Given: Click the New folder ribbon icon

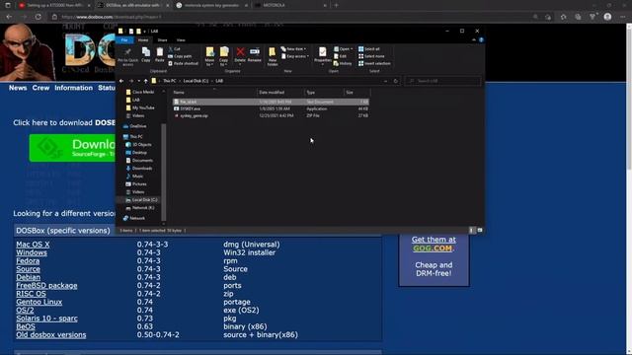Looking at the screenshot, I should coord(273,56).
